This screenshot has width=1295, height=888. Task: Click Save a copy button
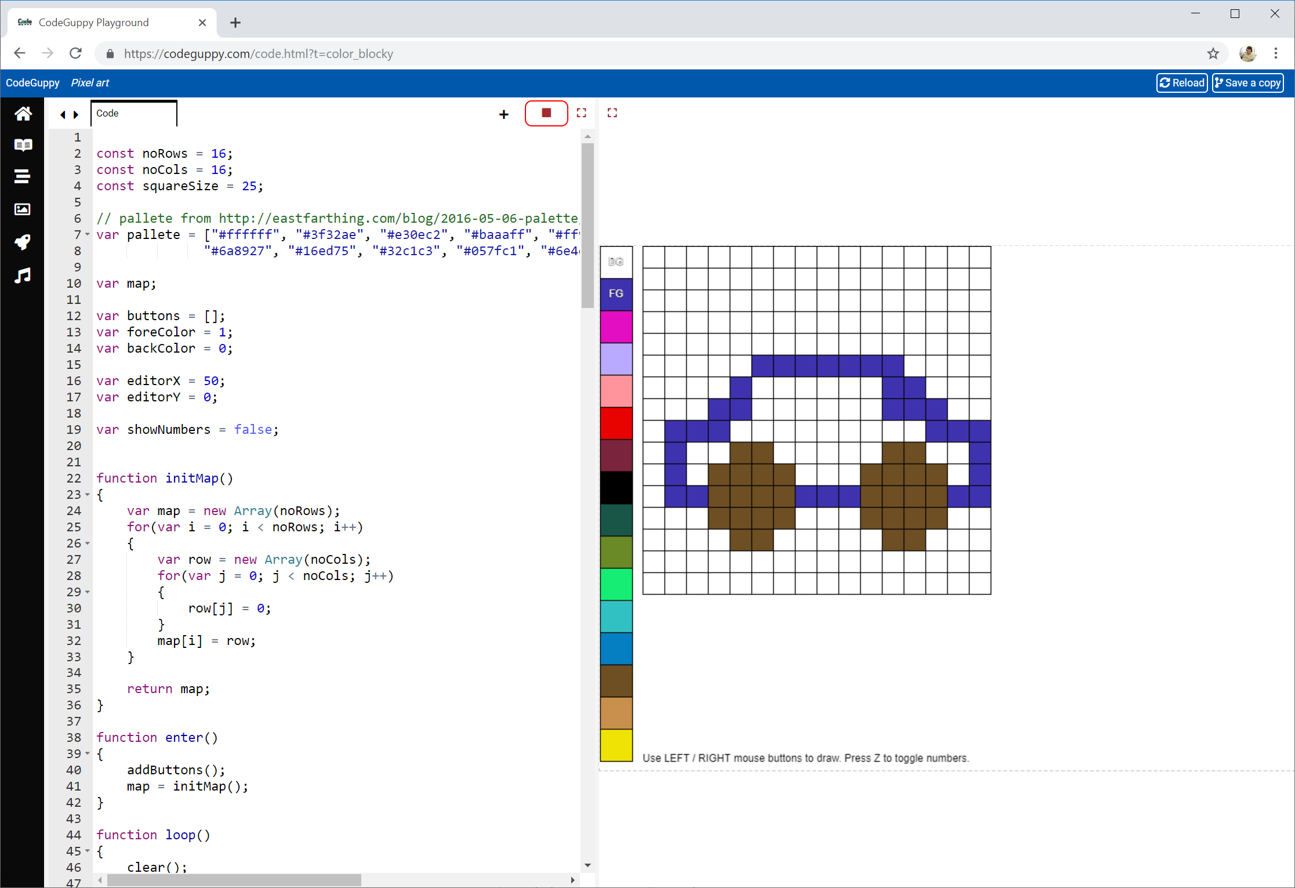point(1247,83)
